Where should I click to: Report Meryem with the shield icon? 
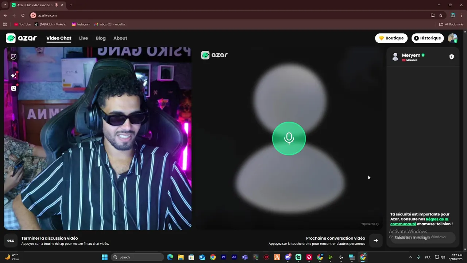(x=452, y=57)
